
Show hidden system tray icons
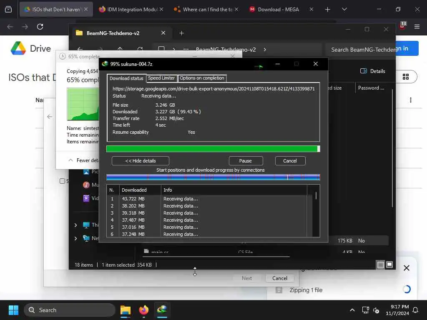(352, 310)
